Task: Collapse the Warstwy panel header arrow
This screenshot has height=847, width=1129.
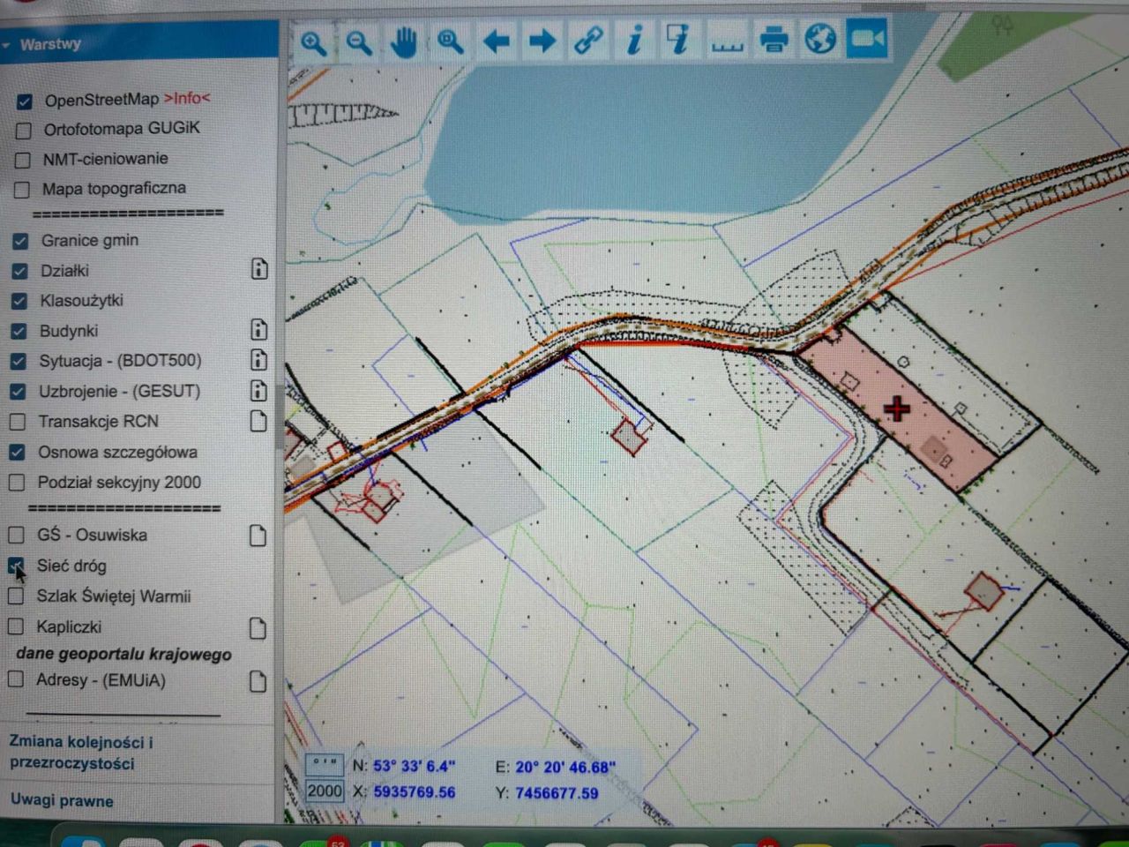Action: (7, 44)
